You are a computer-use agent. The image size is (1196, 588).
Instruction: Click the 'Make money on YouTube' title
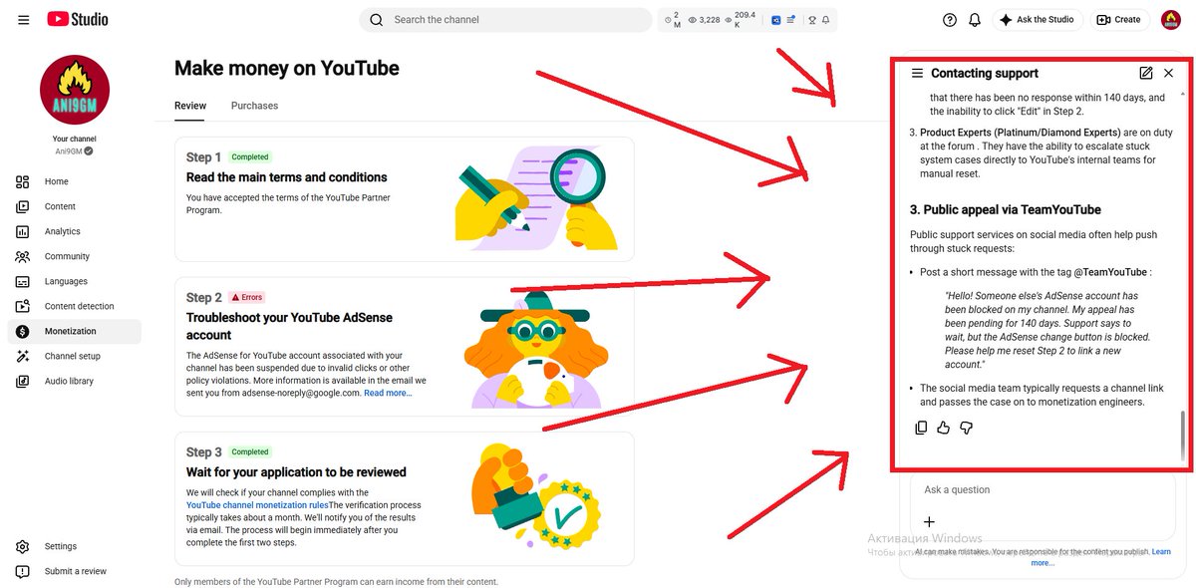point(287,68)
